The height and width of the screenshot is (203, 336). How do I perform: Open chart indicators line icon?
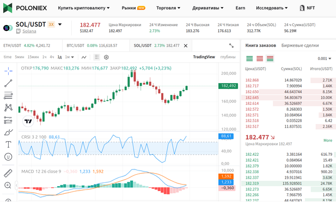[84, 57]
